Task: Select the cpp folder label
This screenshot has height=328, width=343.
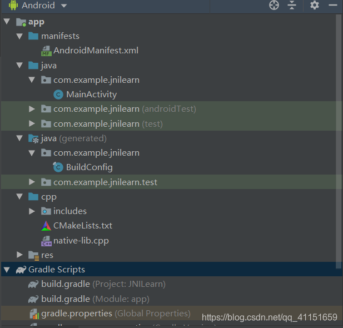Action: (x=49, y=197)
